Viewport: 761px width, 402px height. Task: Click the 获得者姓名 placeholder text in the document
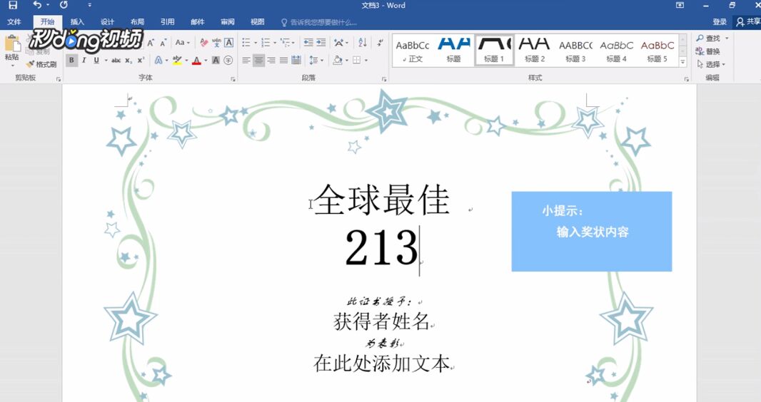click(382, 321)
